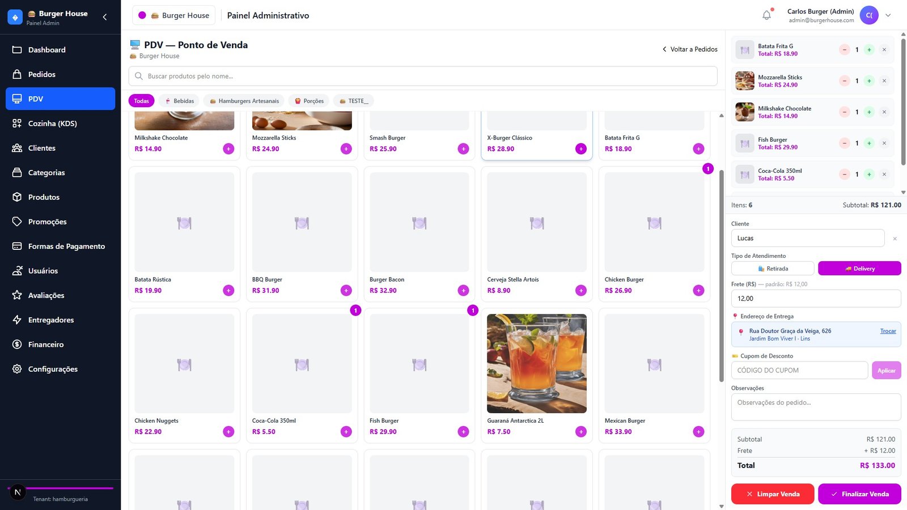This screenshot has width=907, height=510.
Task: Open the Dashboard sidebar icon
Action: pos(17,50)
